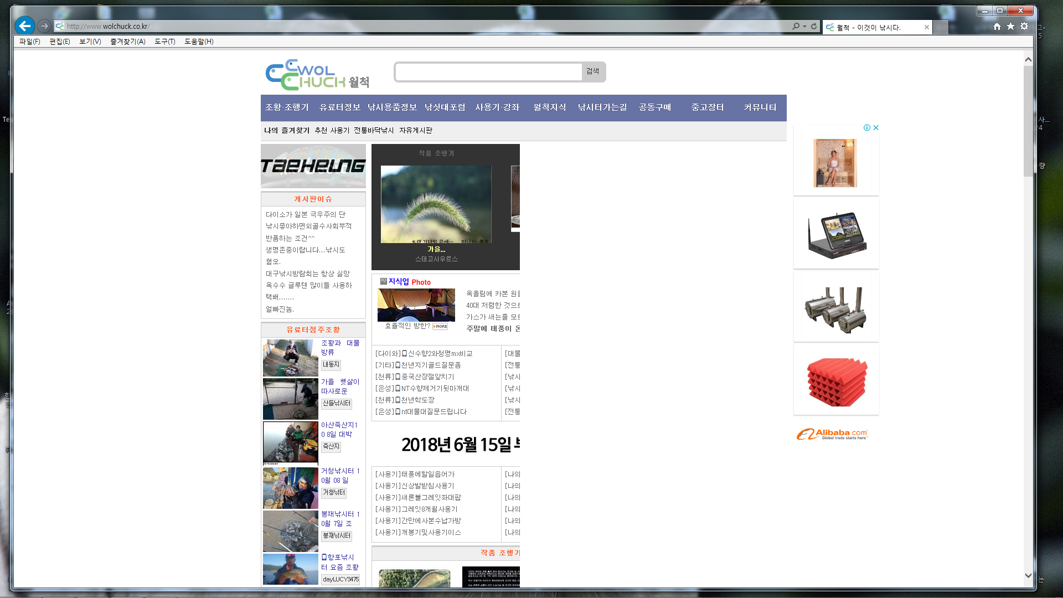Click the scrollbar down arrow
Image resolution: width=1063 pixels, height=598 pixels.
click(x=1028, y=576)
